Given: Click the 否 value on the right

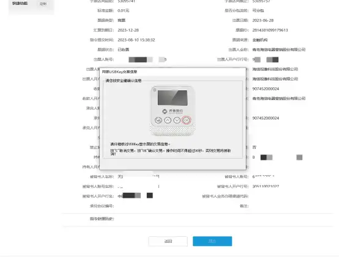Looking at the screenshot, I should (255, 147).
